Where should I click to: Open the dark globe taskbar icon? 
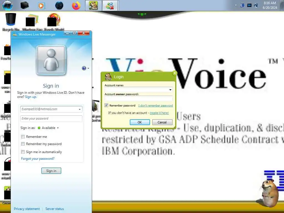(x=59, y=6)
